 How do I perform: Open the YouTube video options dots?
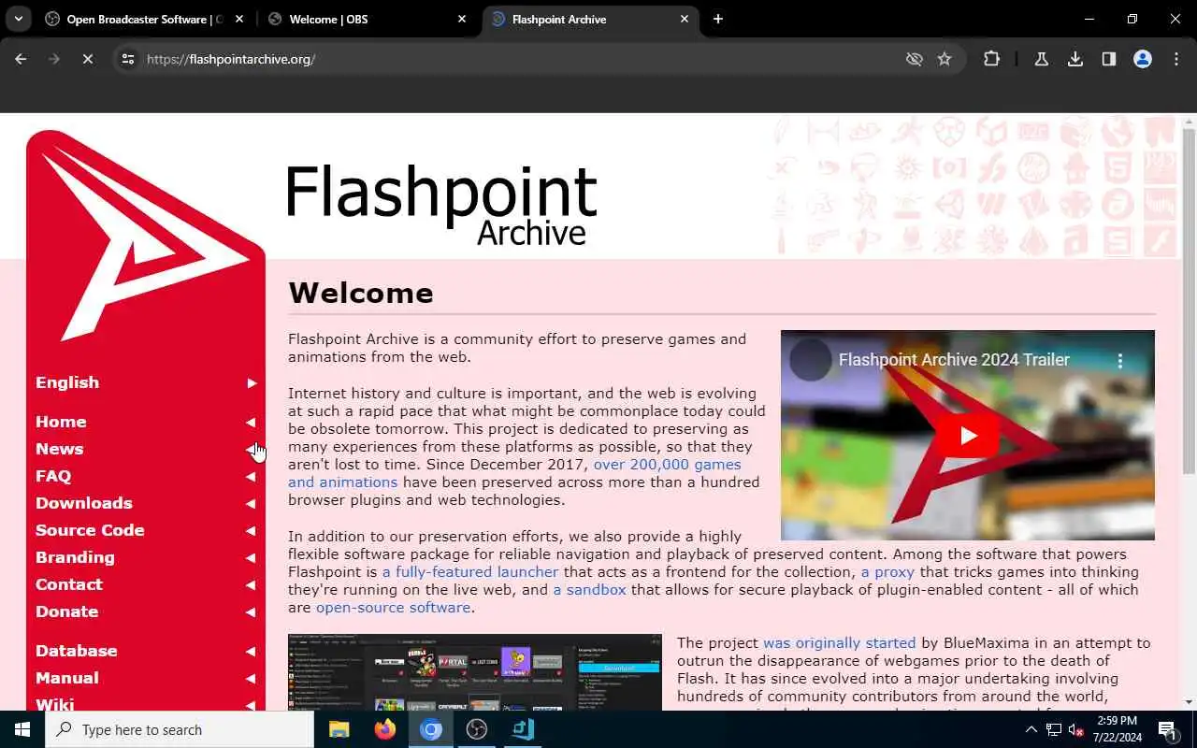[1119, 360]
